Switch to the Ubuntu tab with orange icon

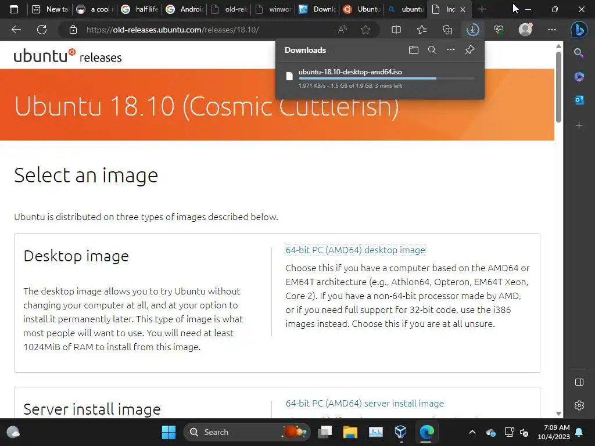pos(362,9)
